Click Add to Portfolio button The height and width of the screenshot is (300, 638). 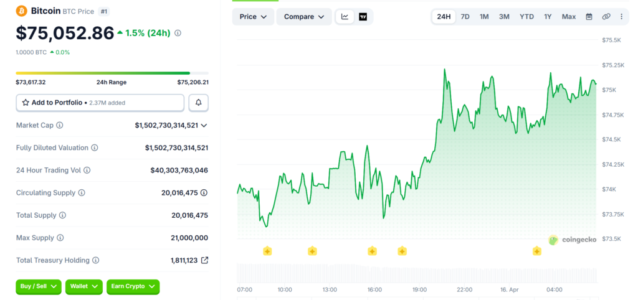[x=100, y=102]
